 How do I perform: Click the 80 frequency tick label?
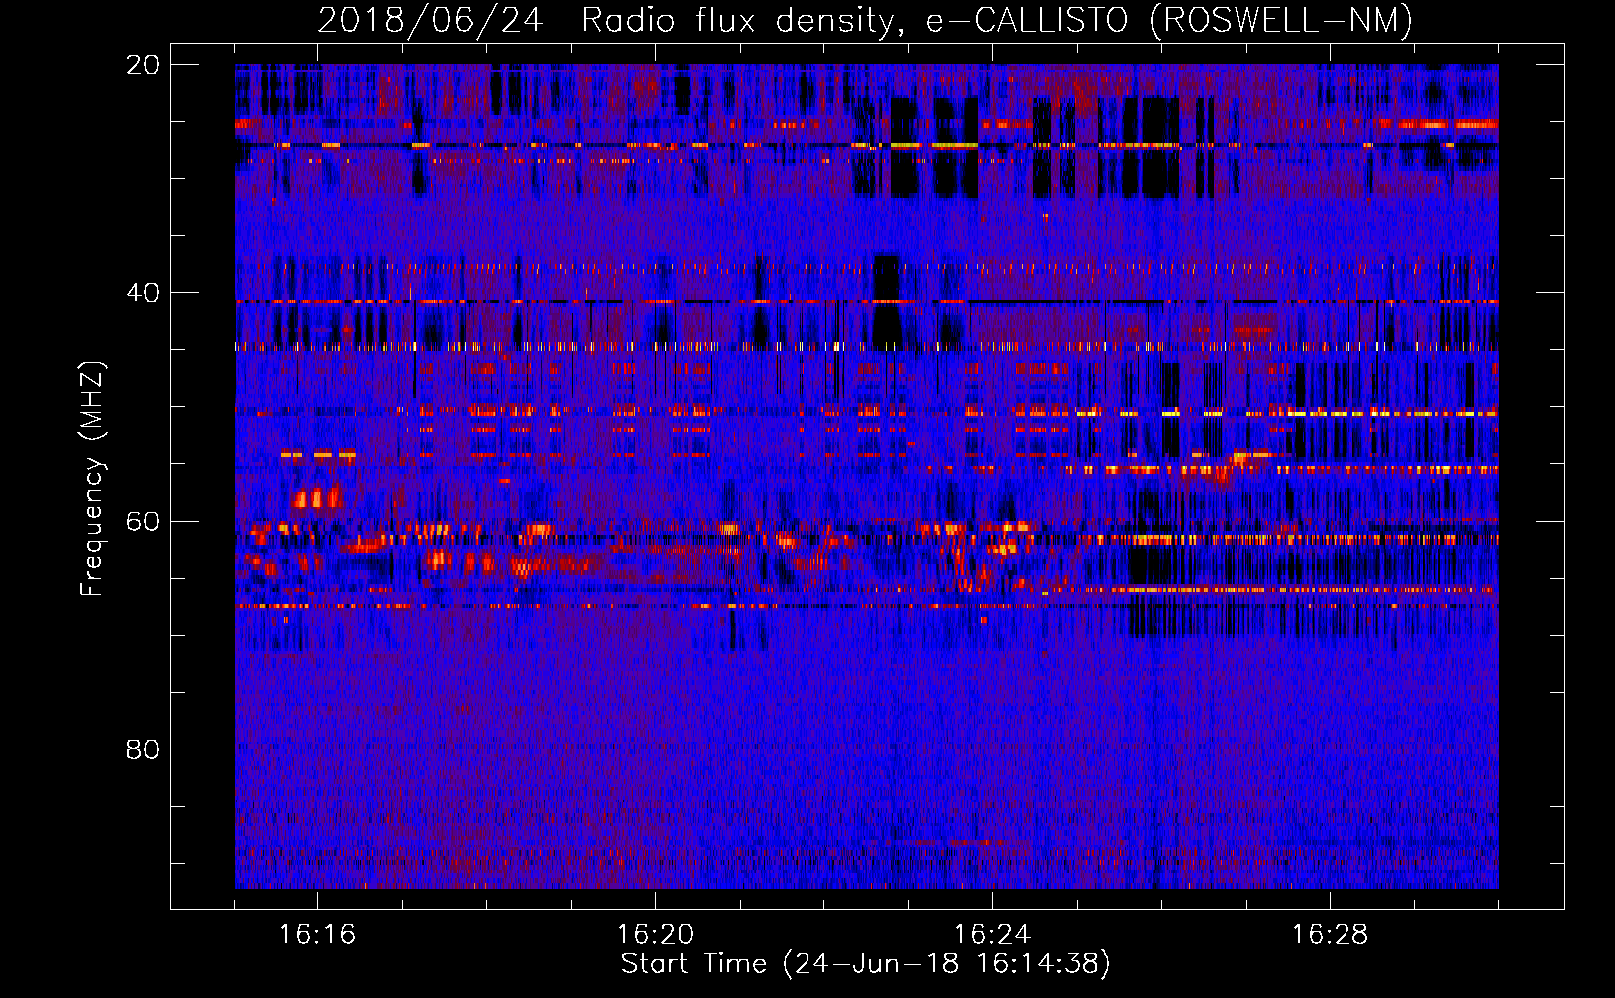143,749
